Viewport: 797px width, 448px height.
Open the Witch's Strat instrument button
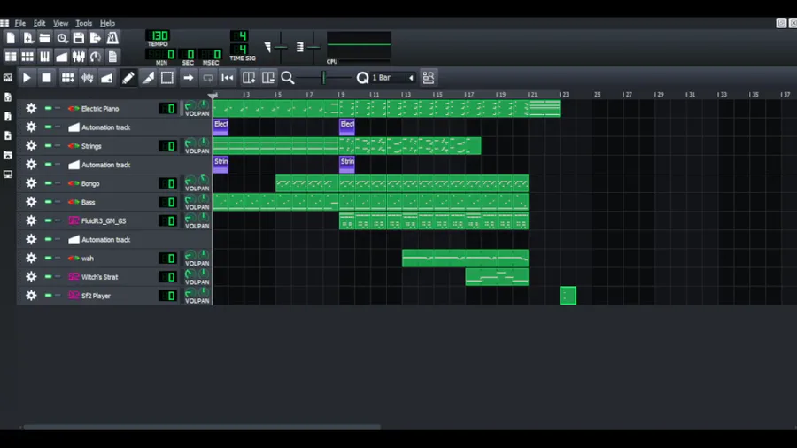coord(111,277)
